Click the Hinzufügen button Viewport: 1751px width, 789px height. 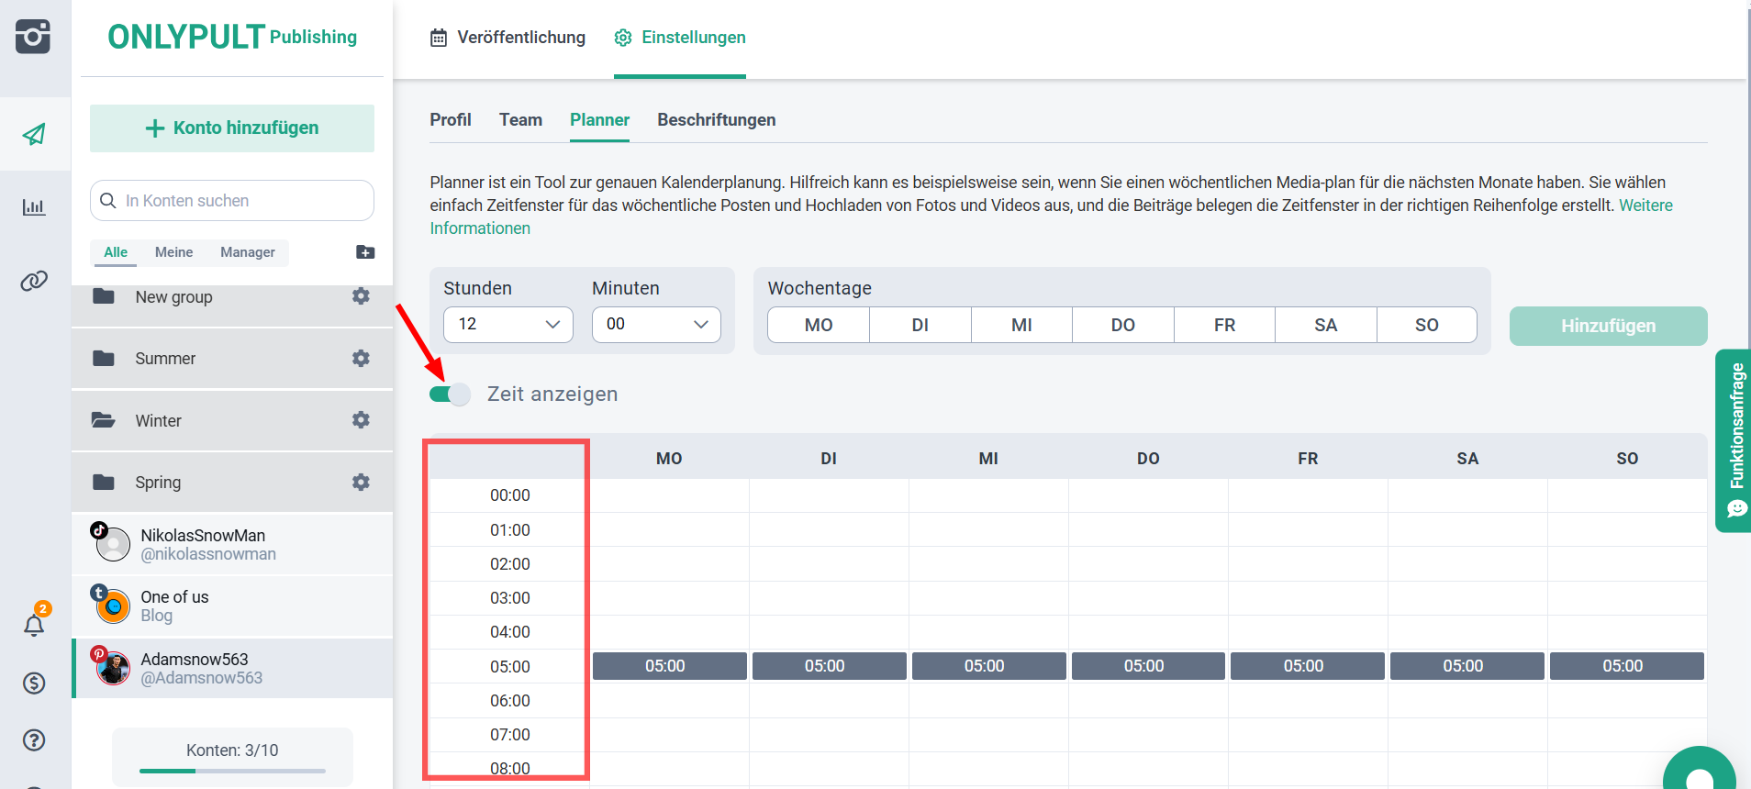[1607, 326]
